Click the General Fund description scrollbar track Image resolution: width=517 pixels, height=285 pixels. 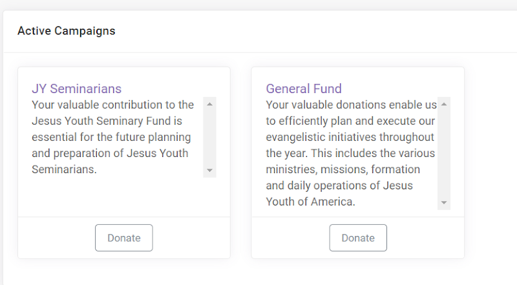tap(444, 153)
